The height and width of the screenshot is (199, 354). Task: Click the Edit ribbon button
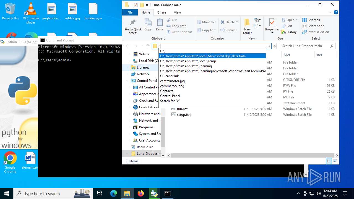click(287, 26)
